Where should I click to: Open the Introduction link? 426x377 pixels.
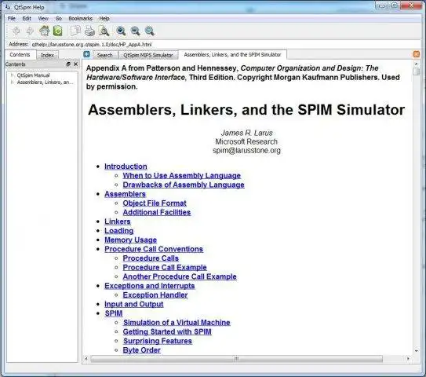tap(126, 167)
